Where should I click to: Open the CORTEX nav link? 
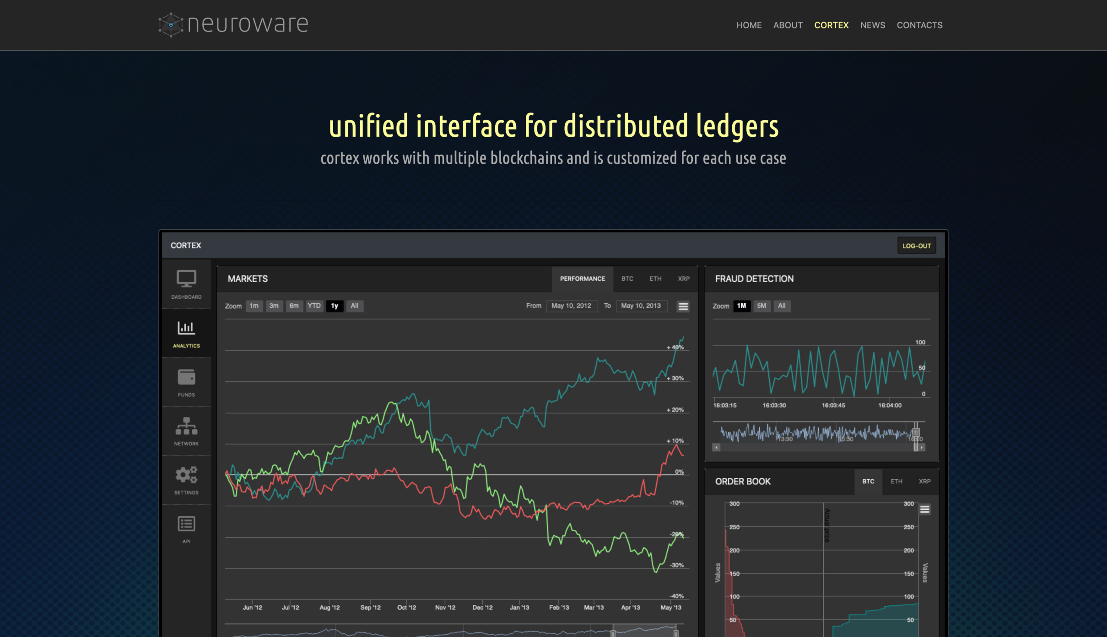click(831, 25)
